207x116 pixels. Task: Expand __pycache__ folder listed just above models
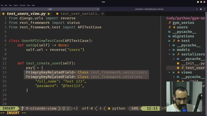pos(169,45)
